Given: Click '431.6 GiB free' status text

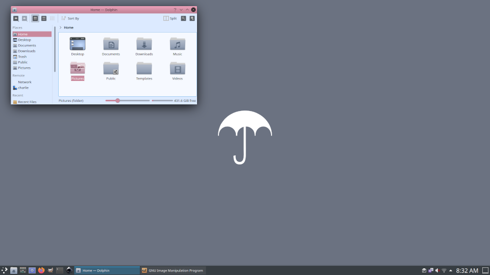Looking at the screenshot, I should [185, 101].
